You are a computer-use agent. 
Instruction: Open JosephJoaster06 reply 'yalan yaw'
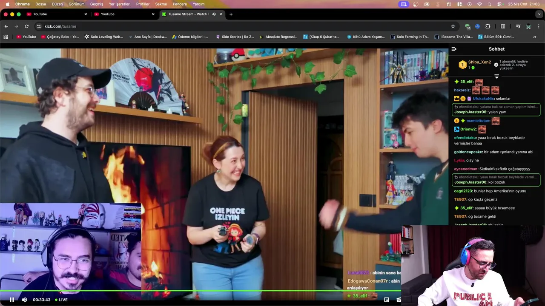coord(496,110)
